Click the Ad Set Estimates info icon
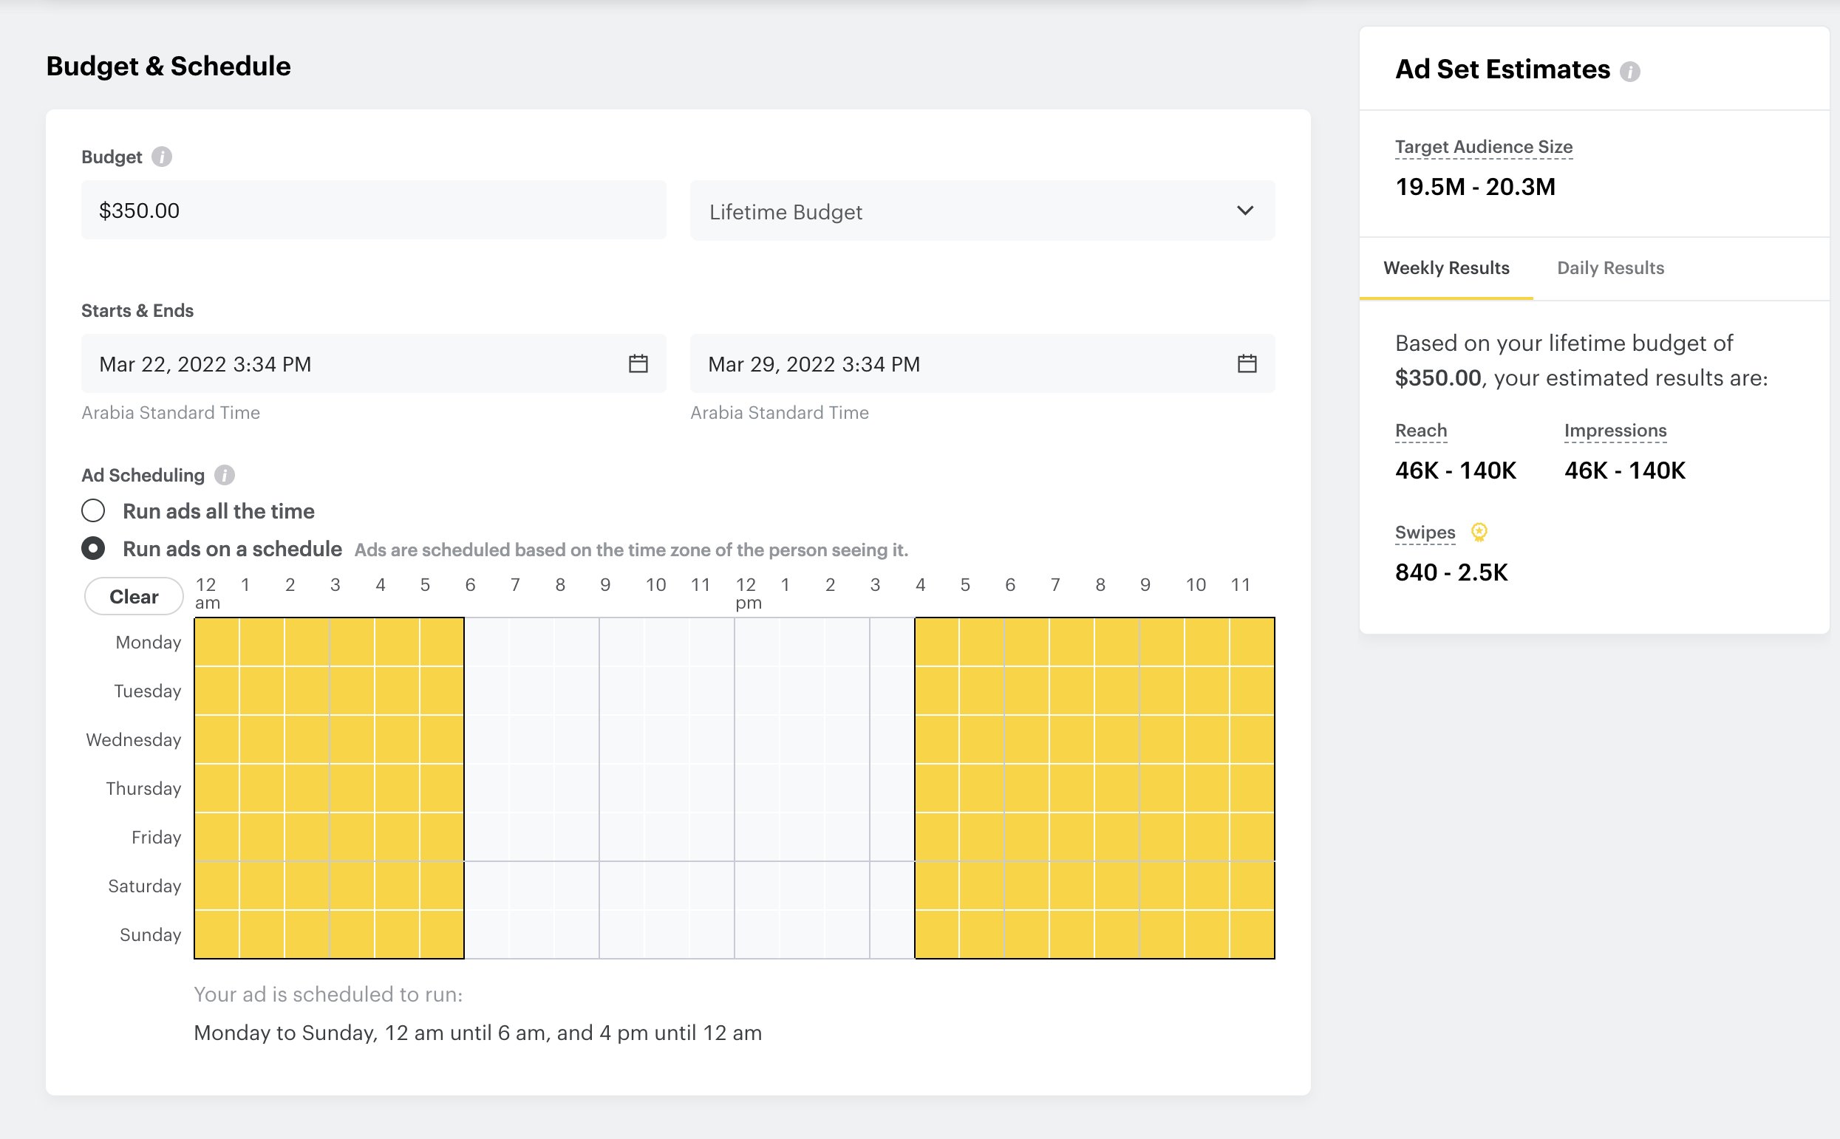1840x1139 pixels. (1630, 72)
